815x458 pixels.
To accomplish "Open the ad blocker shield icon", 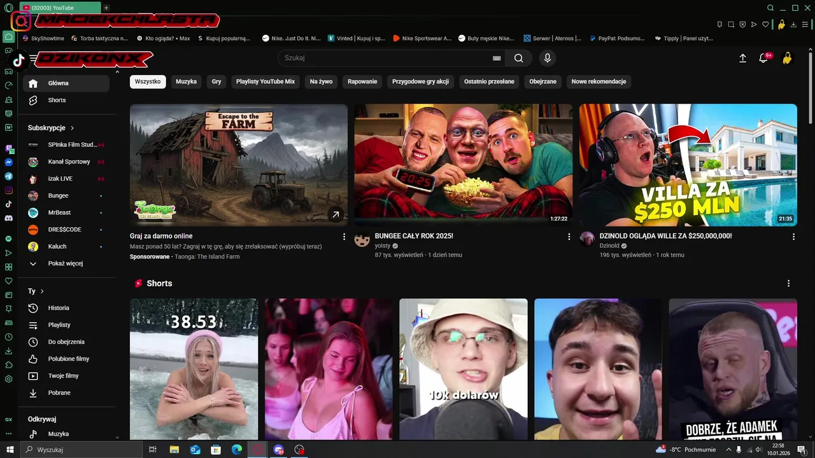I will (x=742, y=24).
